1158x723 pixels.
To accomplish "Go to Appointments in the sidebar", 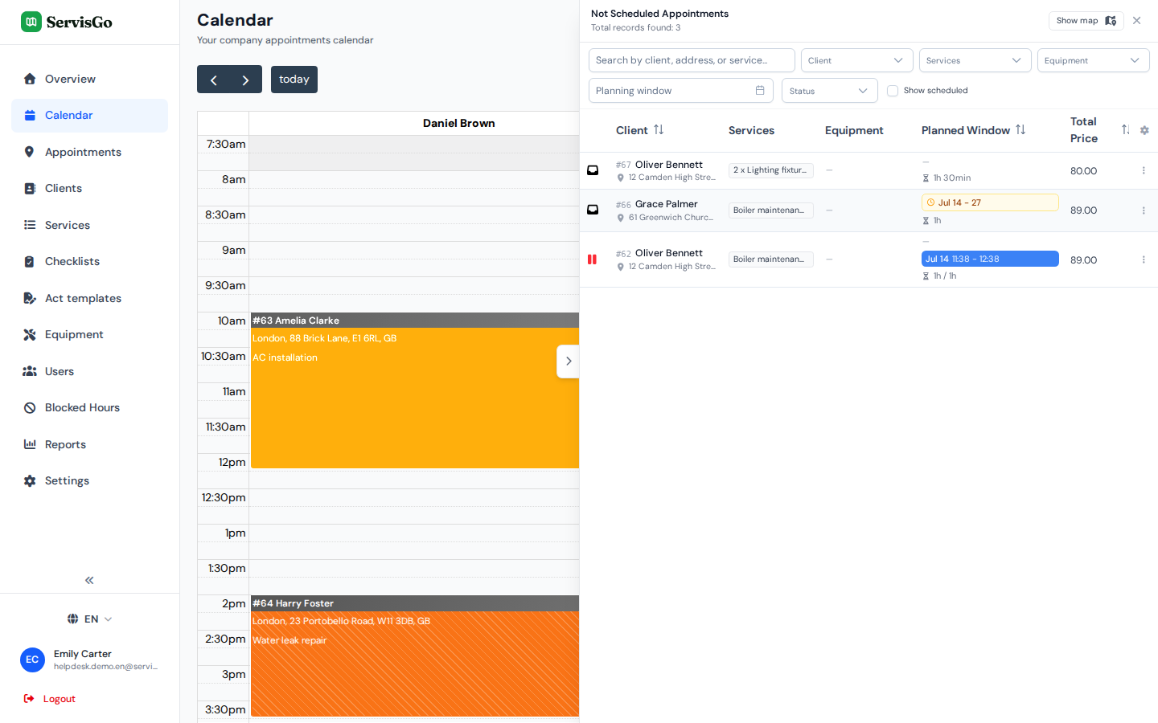I will coord(83,152).
